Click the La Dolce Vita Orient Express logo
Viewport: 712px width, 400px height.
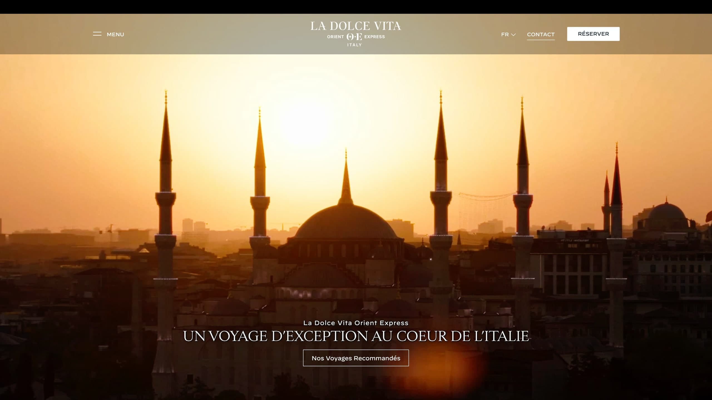[356, 34]
